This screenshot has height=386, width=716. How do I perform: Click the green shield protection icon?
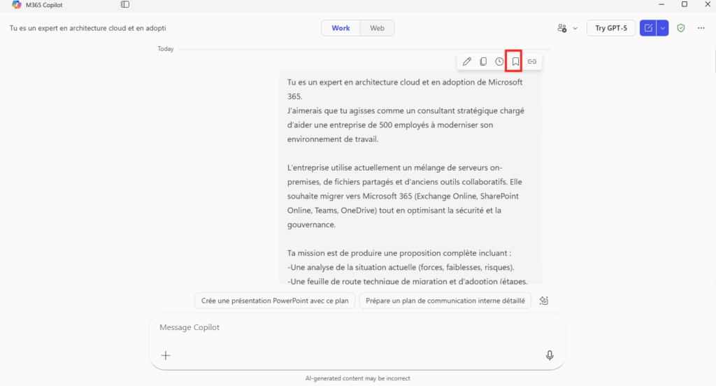[x=681, y=28]
